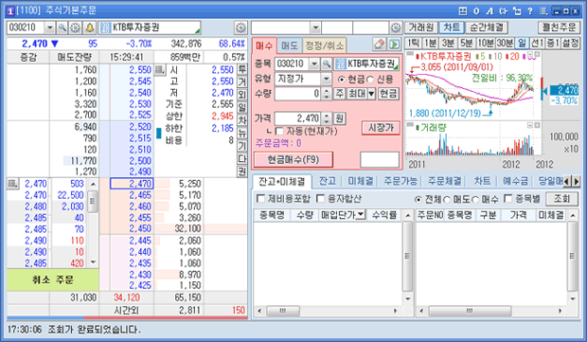Select the 신용 radio button

click(x=370, y=80)
